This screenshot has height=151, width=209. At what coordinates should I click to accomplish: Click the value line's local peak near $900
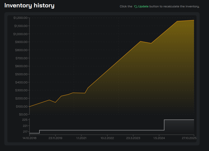141,41
